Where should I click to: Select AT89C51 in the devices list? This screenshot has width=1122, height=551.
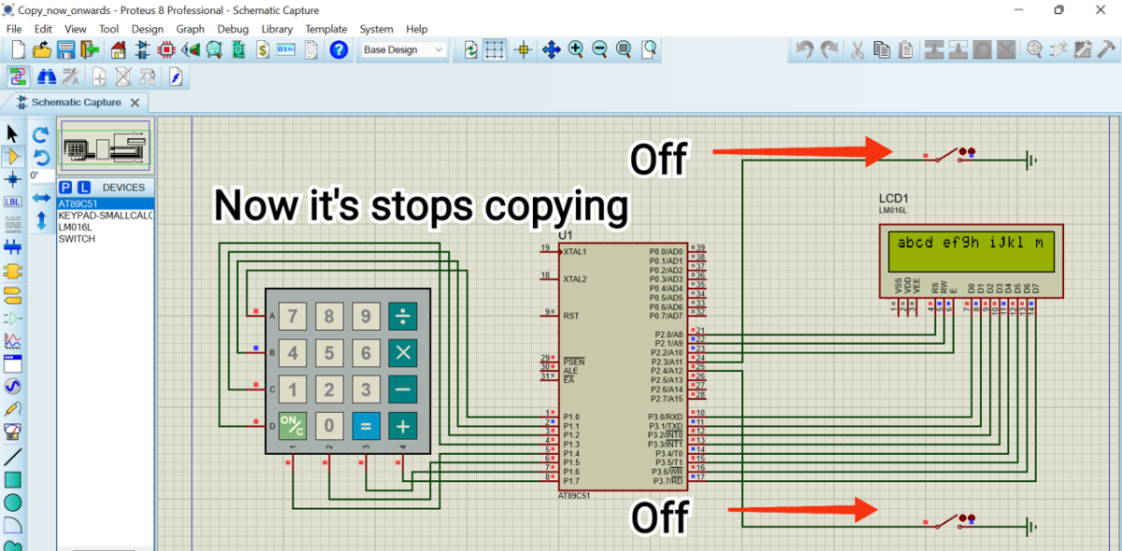pos(105,203)
